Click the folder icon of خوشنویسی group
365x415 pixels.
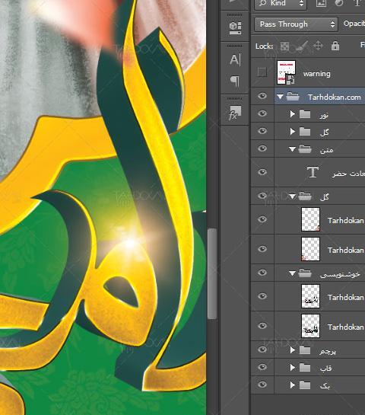[x=305, y=273]
